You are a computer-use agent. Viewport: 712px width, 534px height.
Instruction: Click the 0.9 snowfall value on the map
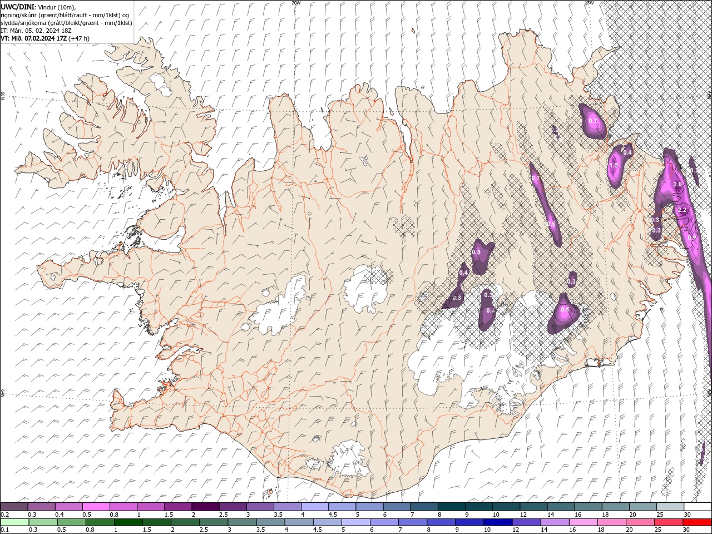tap(691, 238)
